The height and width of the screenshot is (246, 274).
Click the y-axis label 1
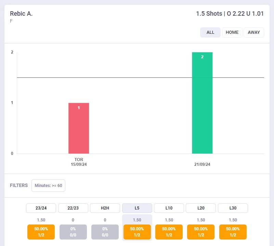12,103
